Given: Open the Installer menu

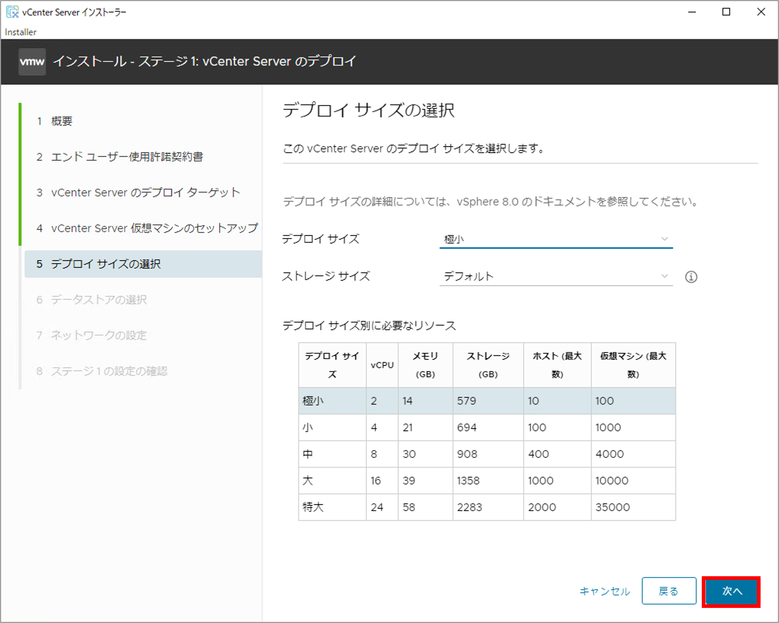Looking at the screenshot, I should 21,32.
